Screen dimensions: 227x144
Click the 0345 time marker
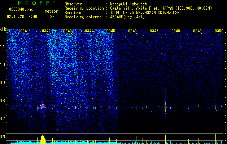coord(111,31)
